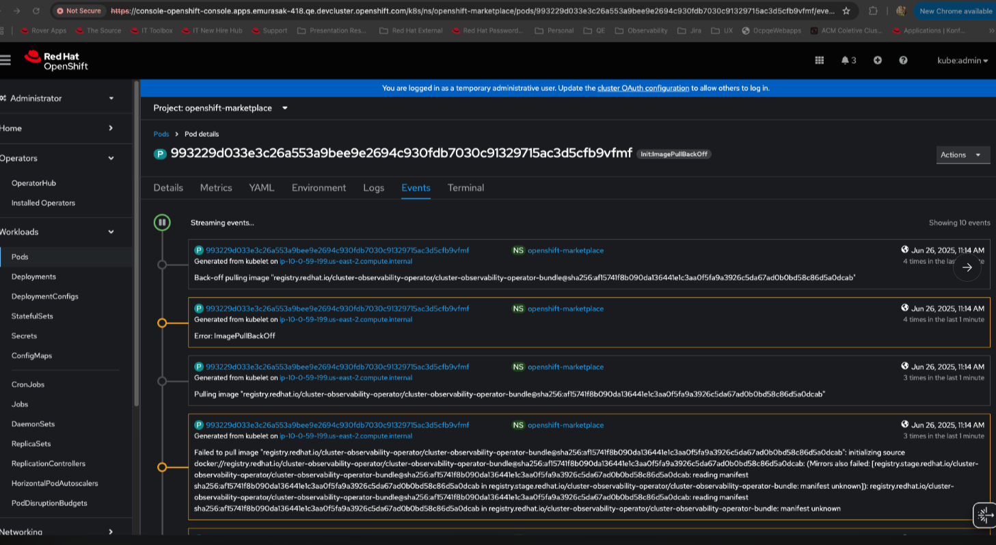
Task: Open the Support bookmark
Action: [x=269, y=31]
